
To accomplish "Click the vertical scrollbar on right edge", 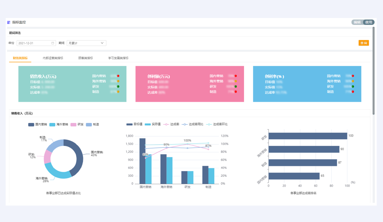I will [x=373, y=71].
